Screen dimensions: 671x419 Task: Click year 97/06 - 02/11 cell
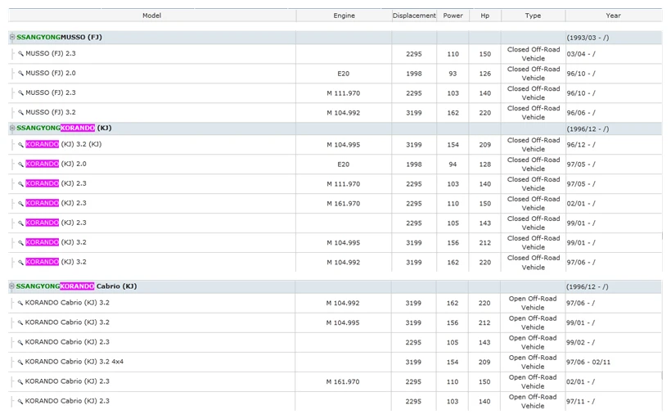(588, 362)
